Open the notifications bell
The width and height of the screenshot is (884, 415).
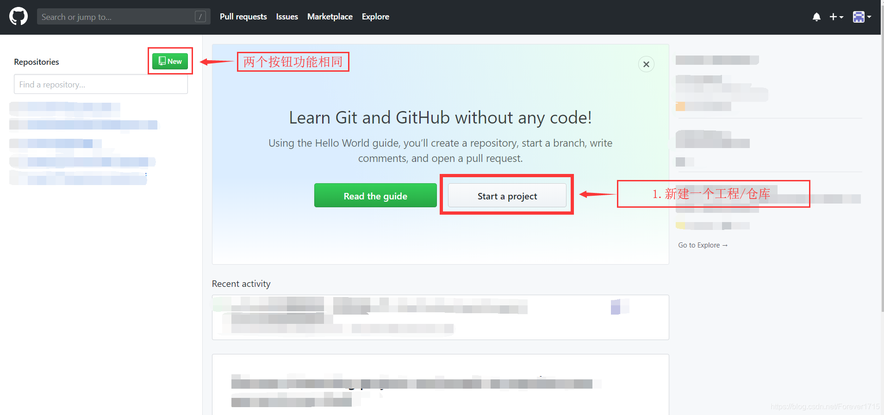pos(816,17)
